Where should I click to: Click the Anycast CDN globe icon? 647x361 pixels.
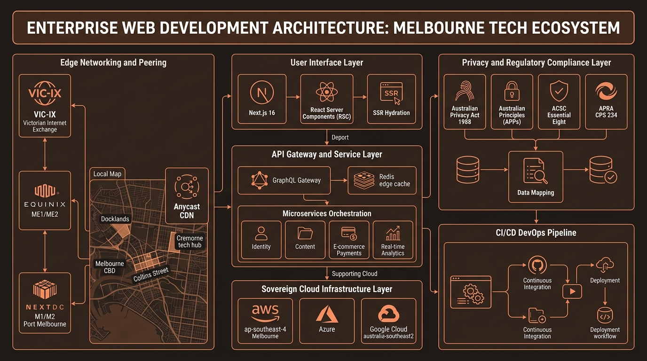pyautogui.click(x=187, y=187)
